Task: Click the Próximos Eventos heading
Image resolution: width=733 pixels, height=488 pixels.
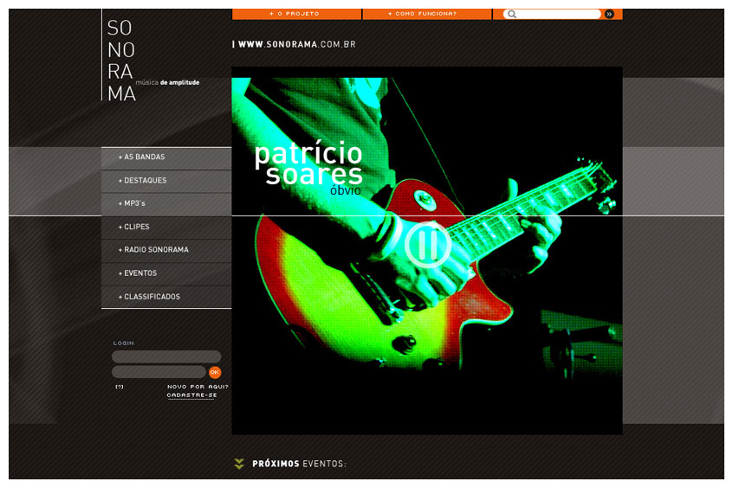Action: coord(299,464)
